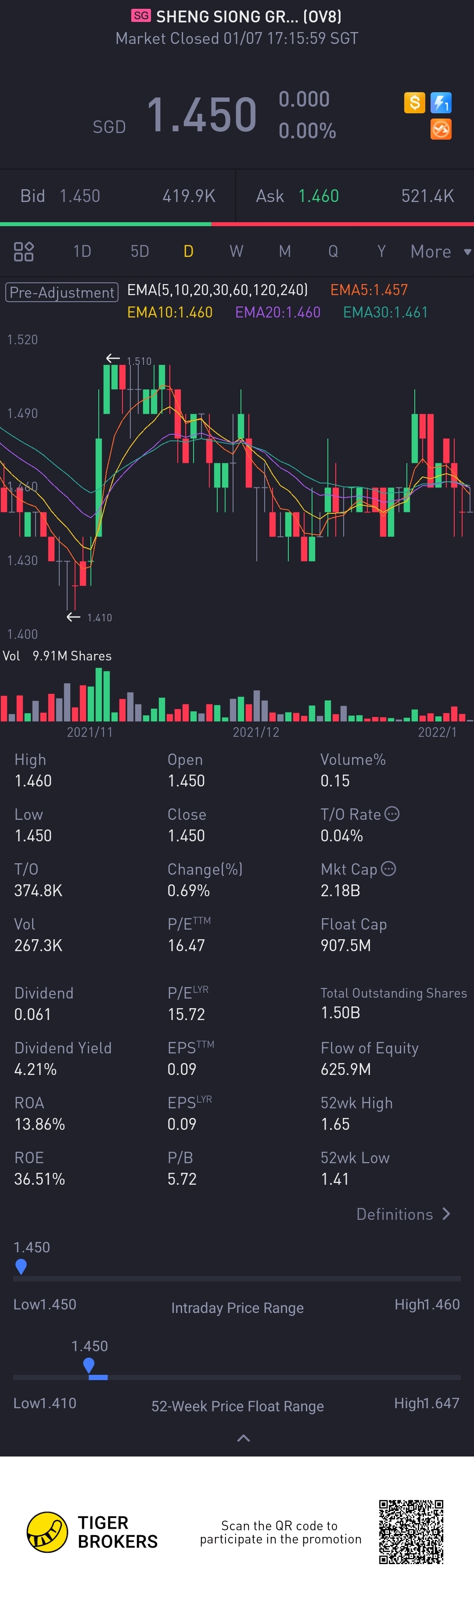Viewport: 474px width, 1608px height.
Task: Toggle the Pre-Adjustment price setting
Action: coord(62,292)
